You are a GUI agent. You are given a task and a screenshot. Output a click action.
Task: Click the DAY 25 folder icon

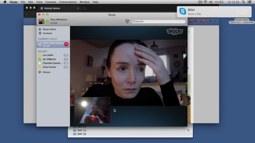point(75,130)
